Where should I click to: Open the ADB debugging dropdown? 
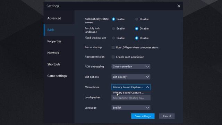pyautogui.click(x=131, y=67)
